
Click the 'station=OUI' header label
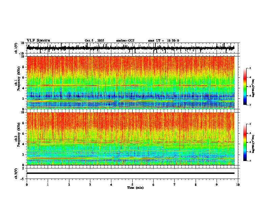(x=125, y=41)
